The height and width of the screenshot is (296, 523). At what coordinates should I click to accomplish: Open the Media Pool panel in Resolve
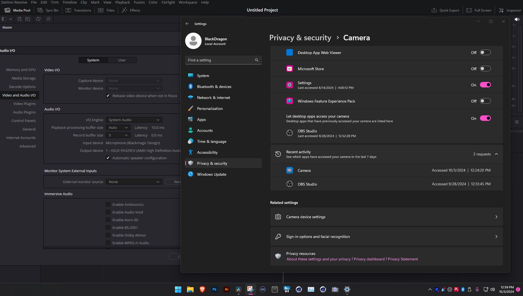[x=18, y=10]
